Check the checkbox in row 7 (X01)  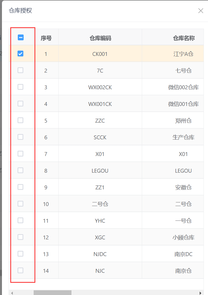click(x=20, y=154)
